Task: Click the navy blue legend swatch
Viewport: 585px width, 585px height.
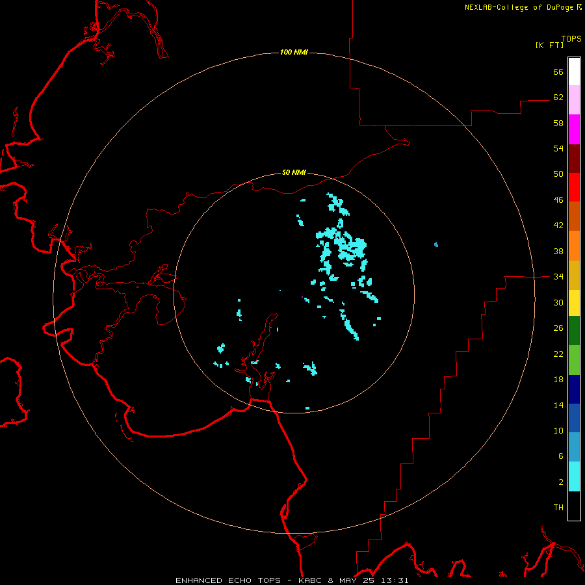Action: (x=574, y=389)
